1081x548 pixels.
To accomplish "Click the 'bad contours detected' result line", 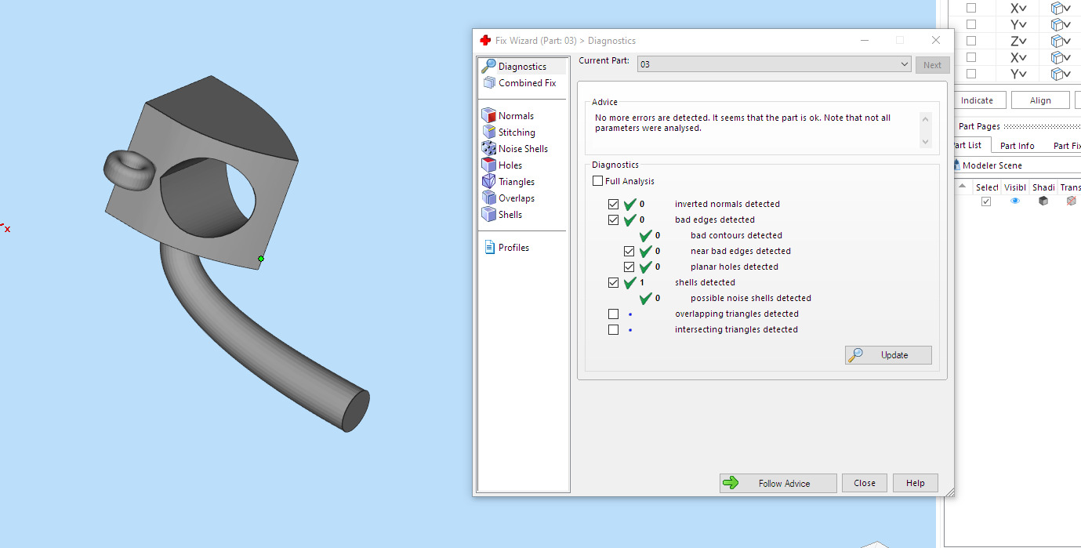I will pos(736,235).
